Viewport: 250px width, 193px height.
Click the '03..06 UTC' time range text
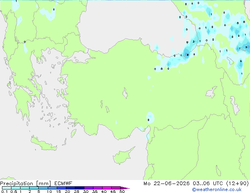click(208, 184)
